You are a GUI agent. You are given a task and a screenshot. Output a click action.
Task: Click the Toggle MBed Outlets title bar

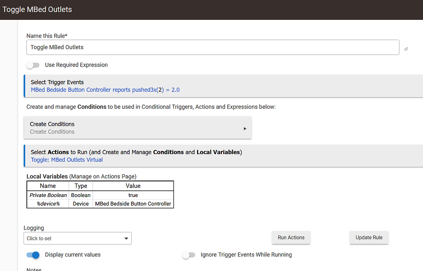tap(37, 9)
